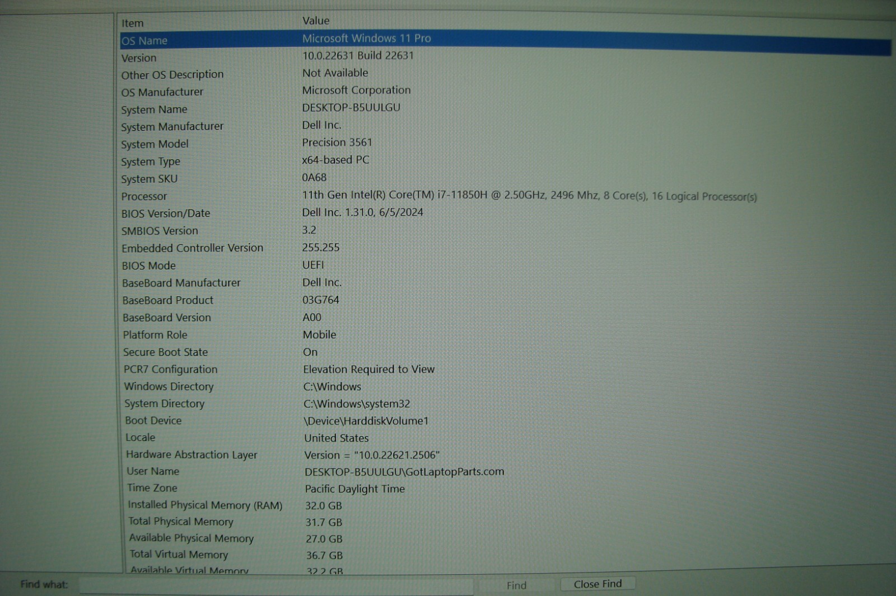Image resolution: width=896 pixels, height=596 pixels.
Task: Select the SMBIOS Version row
Action: [x=160, y=231]
